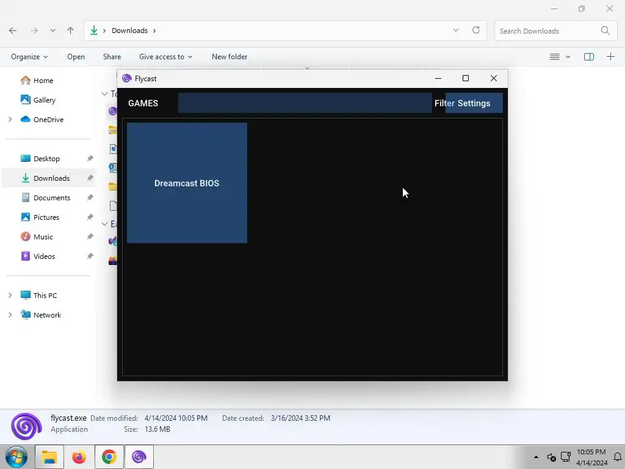Open the Start menu

(x=16, y=457)
